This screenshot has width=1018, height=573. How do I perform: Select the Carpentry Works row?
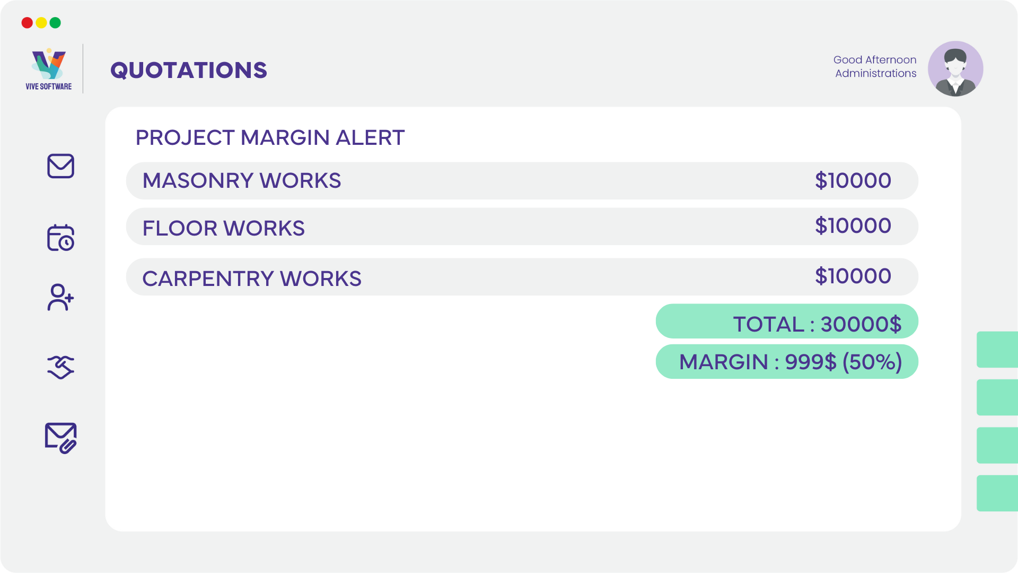pos(522,277)
